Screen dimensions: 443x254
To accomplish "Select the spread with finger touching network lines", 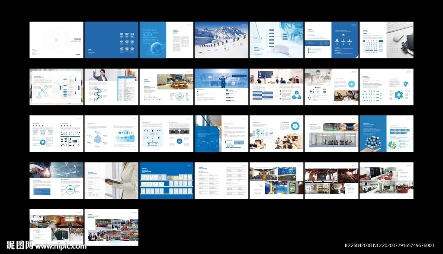I will coord(57,180).
